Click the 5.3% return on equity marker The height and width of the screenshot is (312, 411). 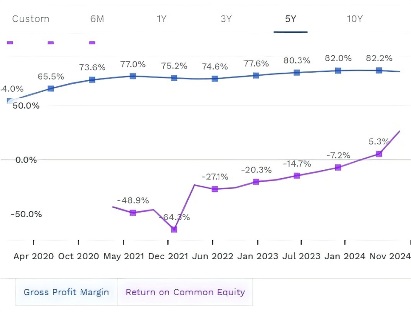379,154
